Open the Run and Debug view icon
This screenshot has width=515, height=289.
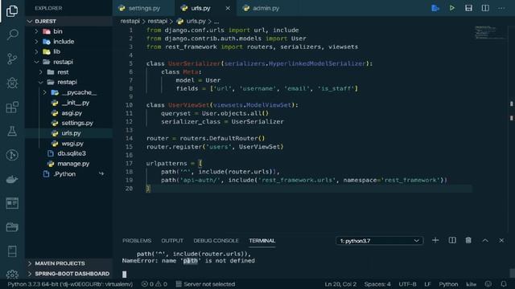[x=12, y=83]
